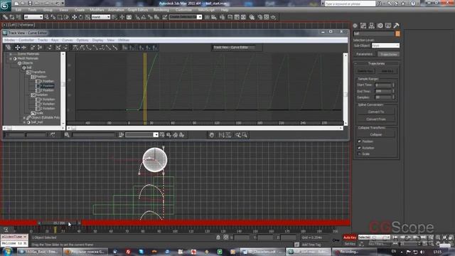Switch to the Parameters tab in Motion panel
The width and height of the screenshot is (455, 256).
(365, 54)
